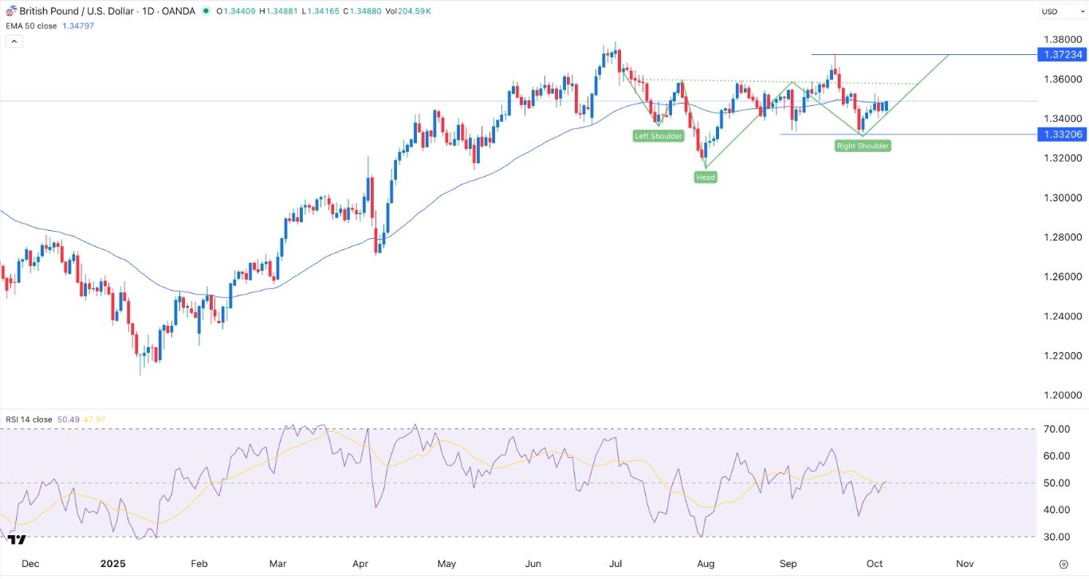
Task: Click the TradingView logo watermark
Action: pyautogui.click(x=18, y=538)
